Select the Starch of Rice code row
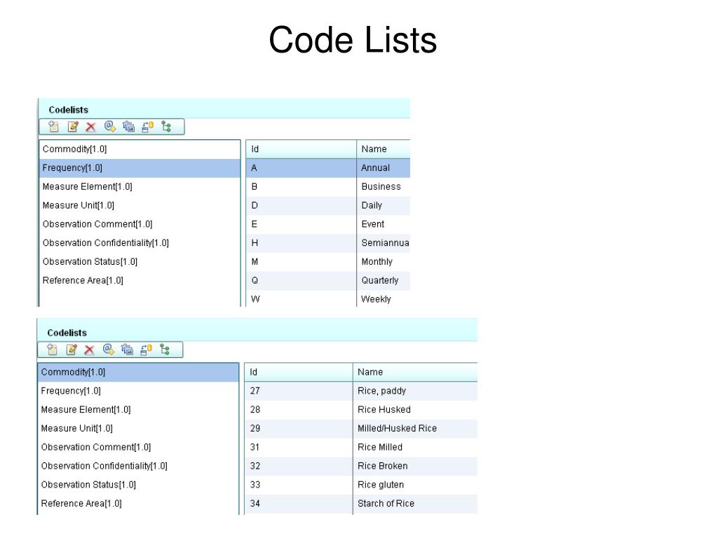 (x=361, y=504)
